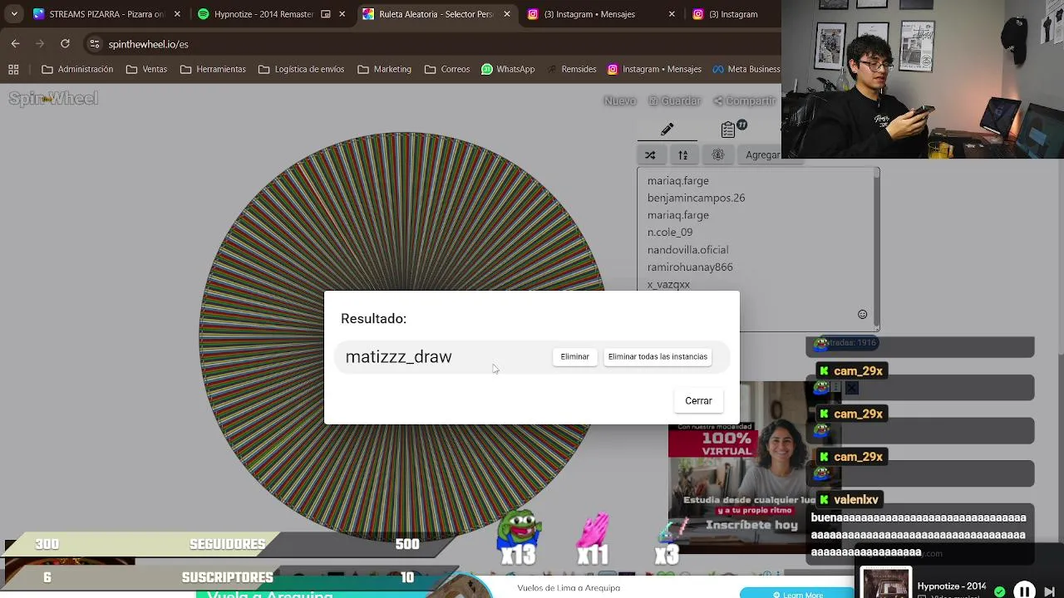Image resolution: width=1064 pixels, height=598 pixels.
Task: Close the STREAMS PIZARRA tab
Action: (x=176, y=14)
